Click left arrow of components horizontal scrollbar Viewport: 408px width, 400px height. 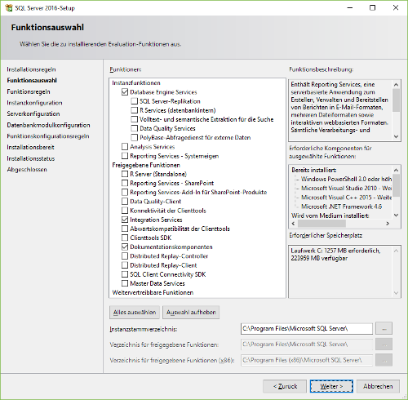click(x=293, y=224)
